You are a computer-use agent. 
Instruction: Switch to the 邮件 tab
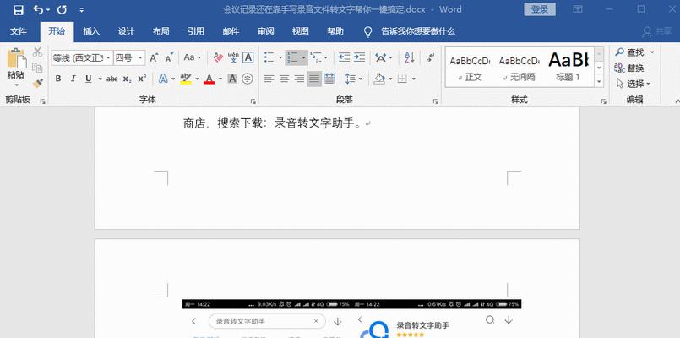[231, 31]
